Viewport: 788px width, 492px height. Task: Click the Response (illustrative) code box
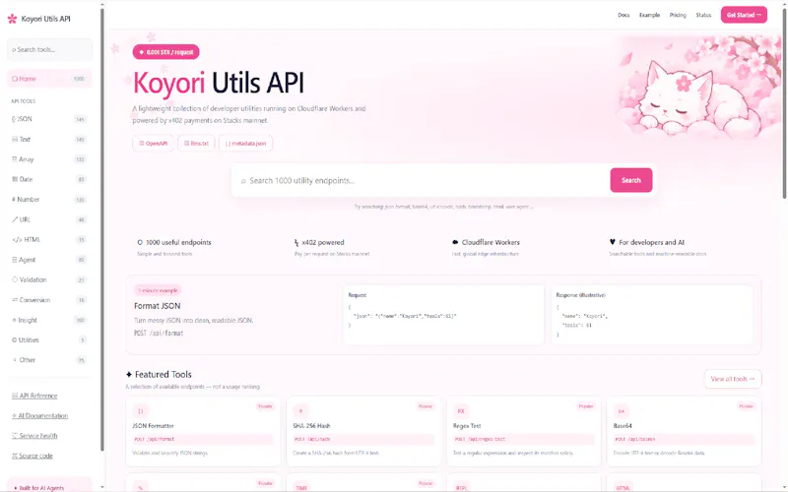pos(652,315)
